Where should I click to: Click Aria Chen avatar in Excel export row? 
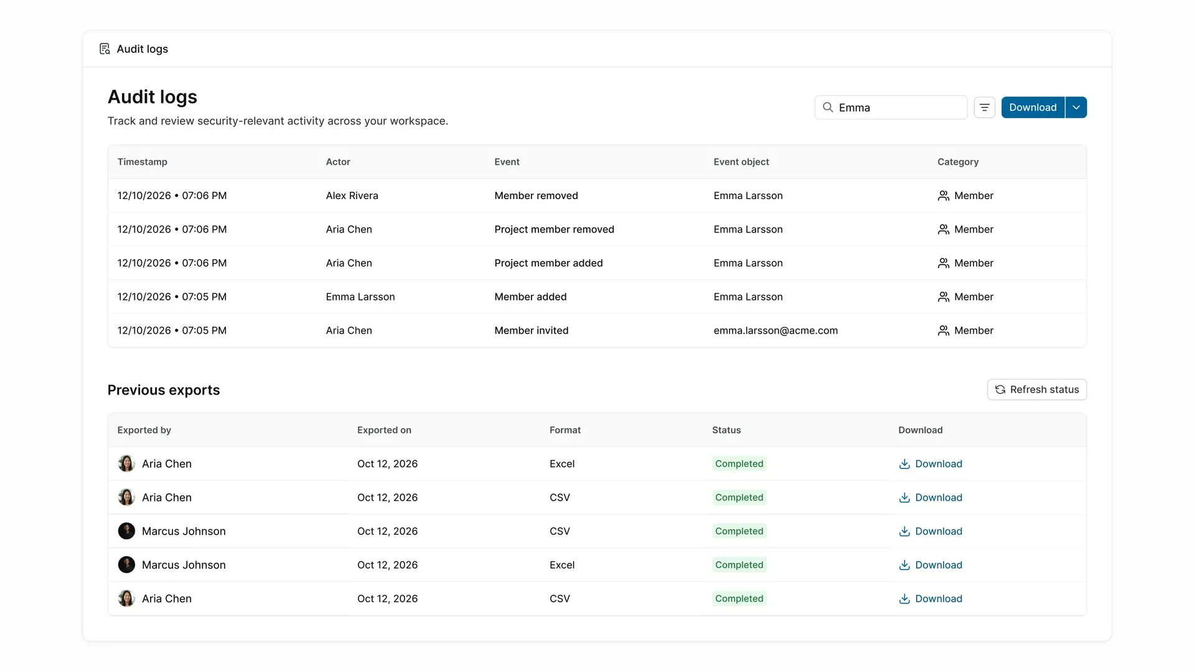(x=126, y=464)
